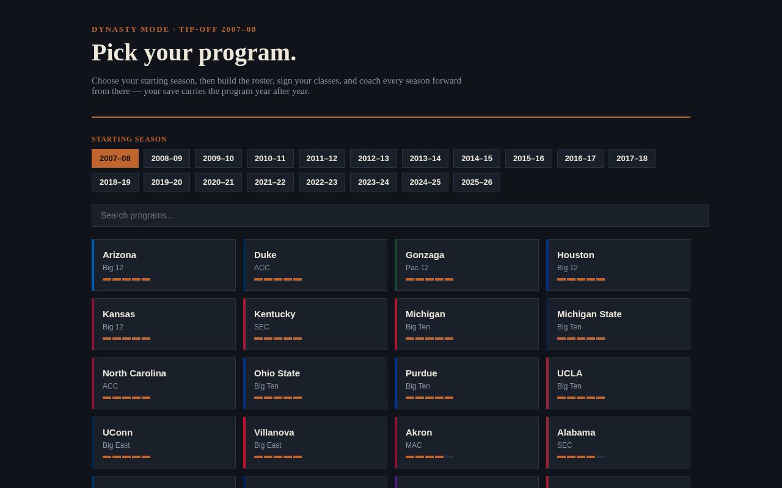Viewport: 782px width, 488px height.
Task: Switch to season 2017–18
Action: pos(632,158)
